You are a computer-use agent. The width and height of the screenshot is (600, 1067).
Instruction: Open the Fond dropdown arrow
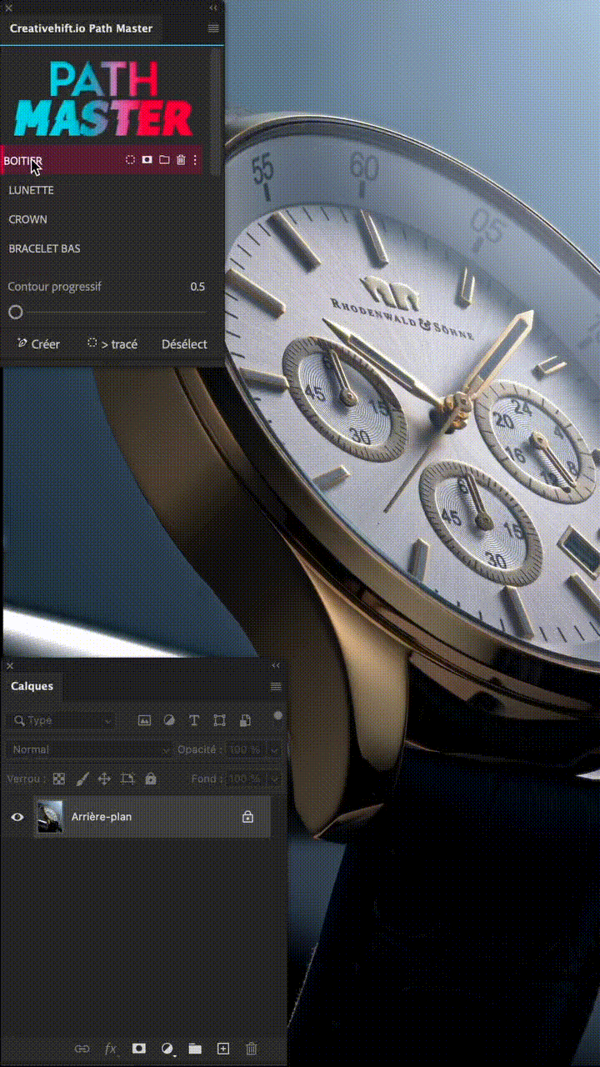pos(274,779)
